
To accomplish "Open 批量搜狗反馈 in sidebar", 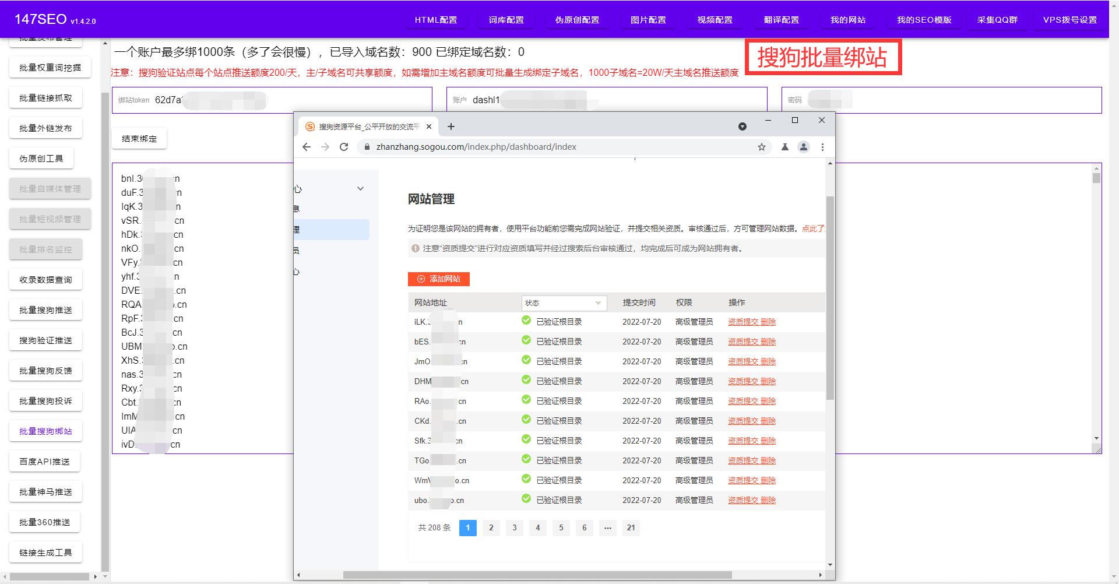I will pyautogui.click(x=45, y=371).
